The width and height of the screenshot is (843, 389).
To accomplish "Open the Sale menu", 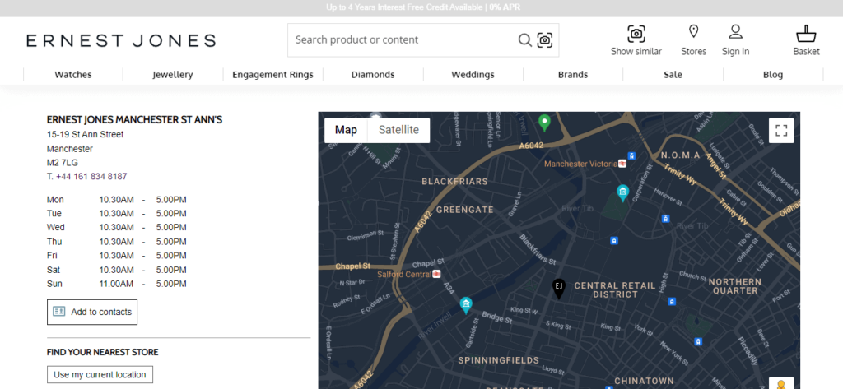I will (x=673, y=75).
